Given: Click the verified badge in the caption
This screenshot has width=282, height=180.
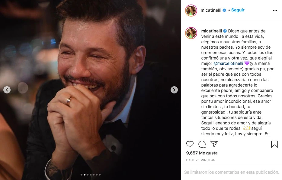Looking at the screenshot, I should [x=224, y=31].
